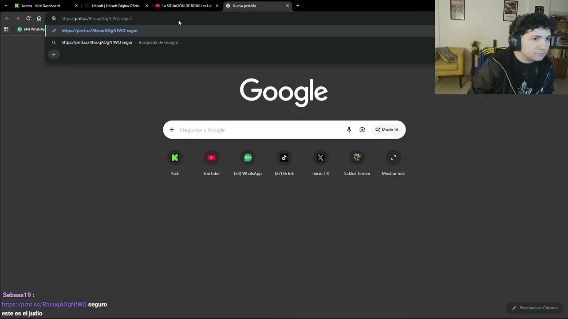Reload the current page

pyautogui.click(x=28, y=18)
